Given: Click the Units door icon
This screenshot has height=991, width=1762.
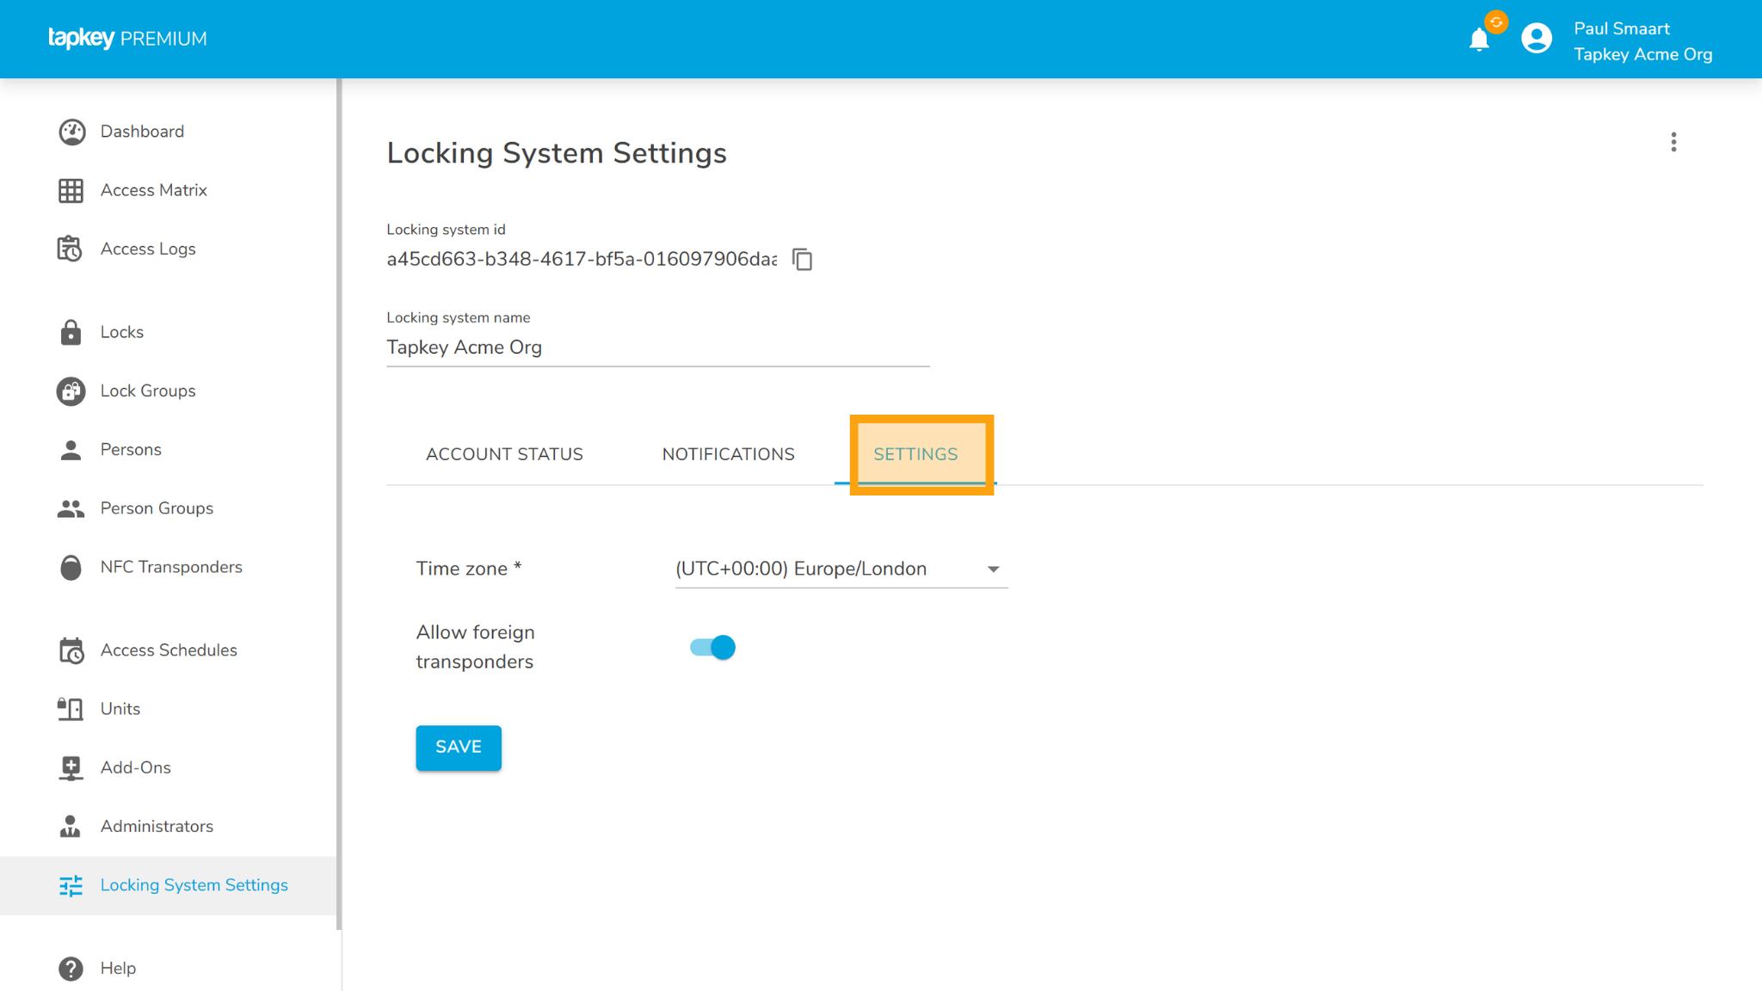Looking at the screenshot, I should 71,709.
